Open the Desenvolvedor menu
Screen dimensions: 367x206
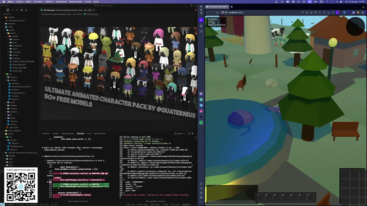pos(76,1)
